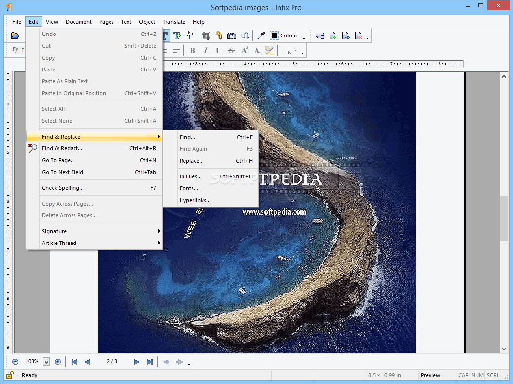This screenshot has height=384, width=513.
Task: Open the Translate menu
Action: (x=174, y=22)
